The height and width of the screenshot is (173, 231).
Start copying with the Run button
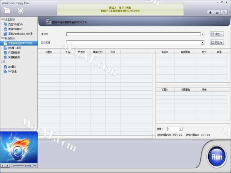click(217, 157)
